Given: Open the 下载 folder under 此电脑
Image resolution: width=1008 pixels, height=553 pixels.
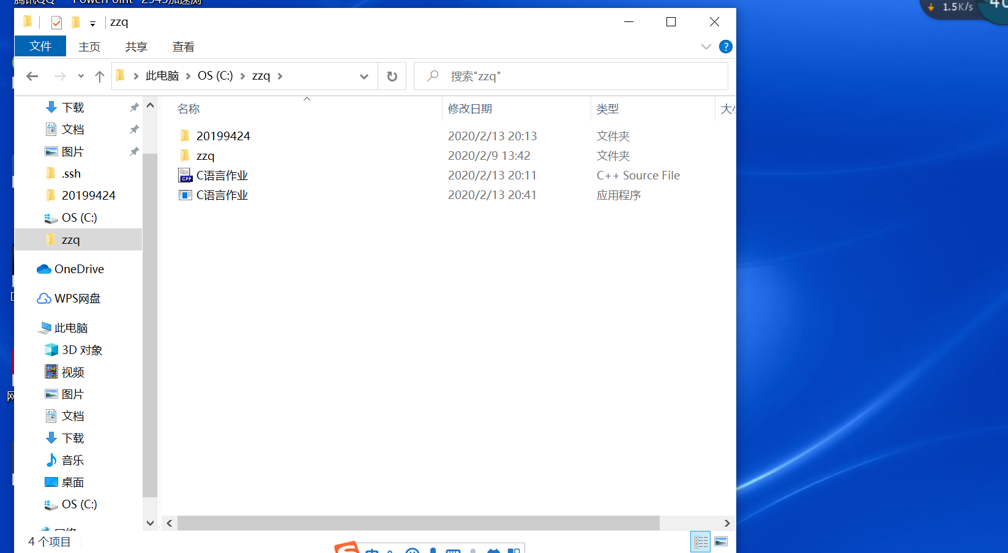Looking at the screenshot, I should [x=73, y=438].
